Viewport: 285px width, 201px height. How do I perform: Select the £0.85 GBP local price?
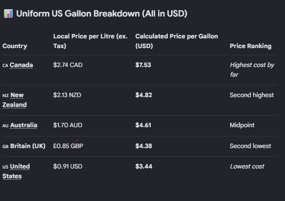pyautogui.click(x=68, y=146)
